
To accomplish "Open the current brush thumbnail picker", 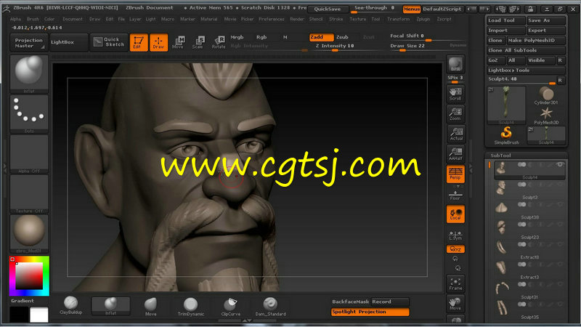I will tap(29, 74).
